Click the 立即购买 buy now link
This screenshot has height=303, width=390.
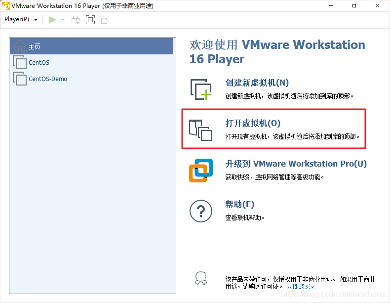pos(302,286)
